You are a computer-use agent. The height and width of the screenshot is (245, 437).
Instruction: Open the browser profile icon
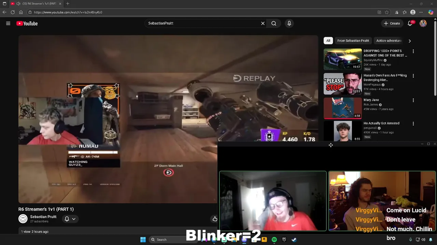click(x=413, y=12)
